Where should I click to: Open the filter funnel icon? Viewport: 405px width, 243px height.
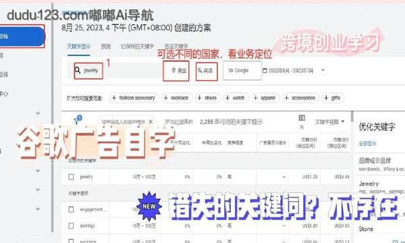point(77,120)
